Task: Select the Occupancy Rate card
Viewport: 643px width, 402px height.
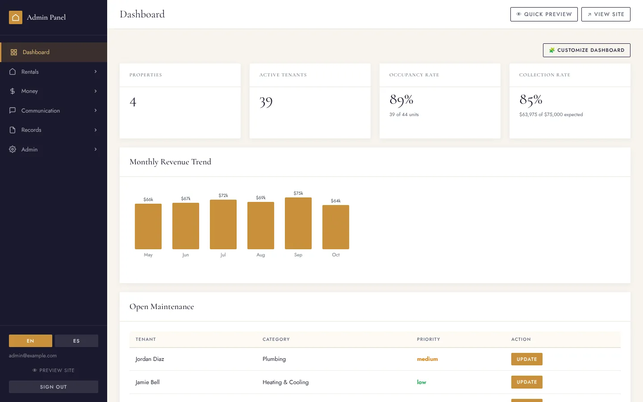Action: [x=440, y=101]
